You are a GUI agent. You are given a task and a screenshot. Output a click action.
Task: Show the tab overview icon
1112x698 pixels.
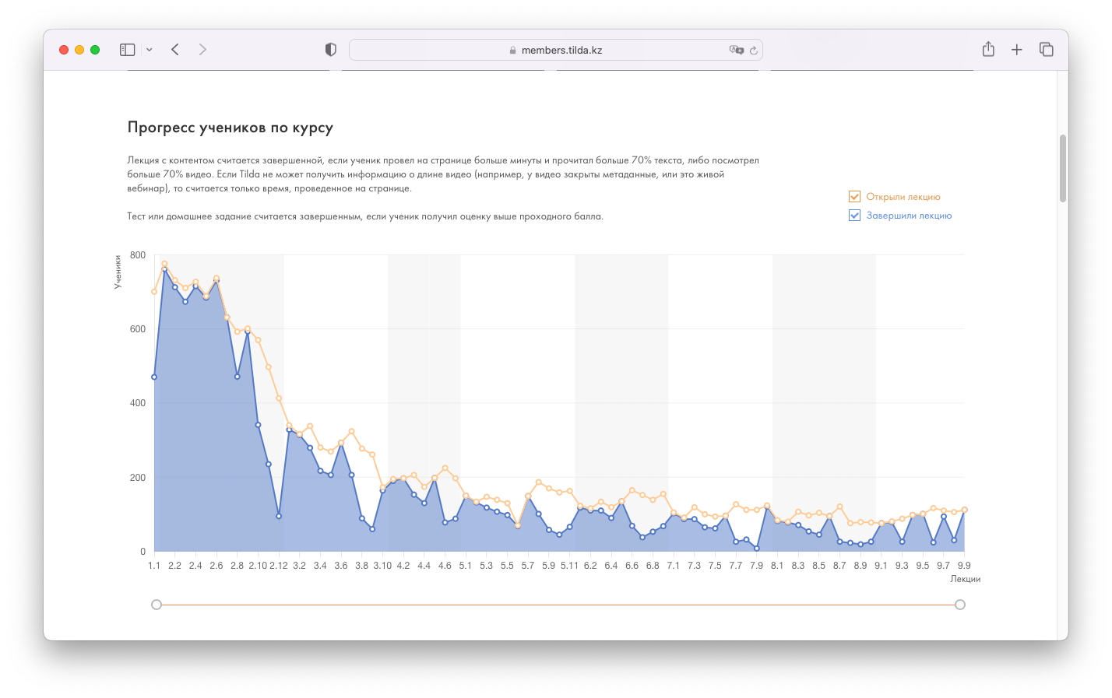[1047, 50]
